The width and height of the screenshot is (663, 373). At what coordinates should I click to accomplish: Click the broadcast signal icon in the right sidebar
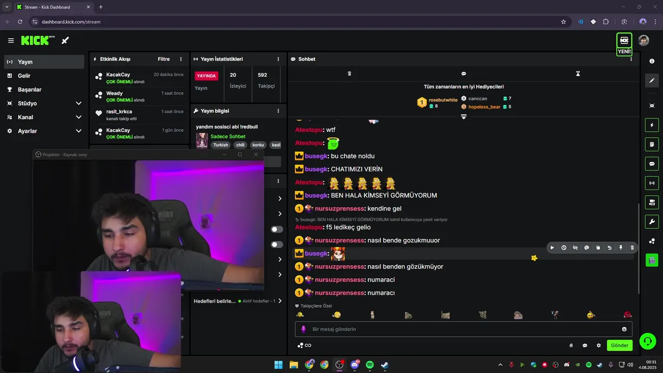tap(652, 183)
